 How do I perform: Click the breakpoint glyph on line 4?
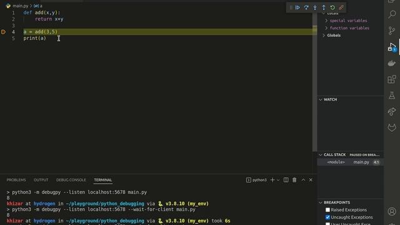click(3, 32)
